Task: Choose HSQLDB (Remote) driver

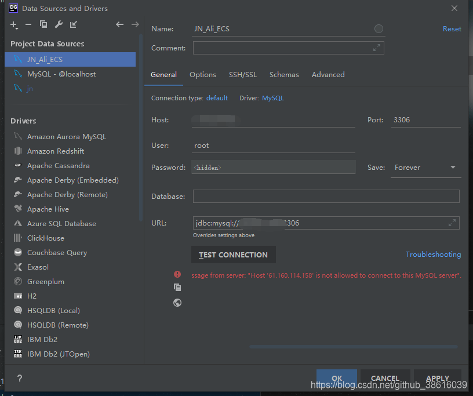Action: pyautogui.click(x=70, y=325)
